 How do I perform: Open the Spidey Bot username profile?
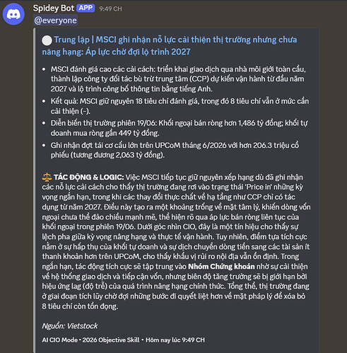(x=54, y=8)
